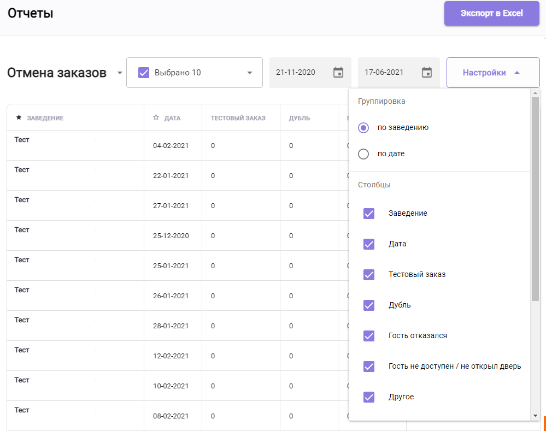Viewport: 546px width, 431px height.
Task: Sort by the Тестовый заказ column header
Action: 238,118
